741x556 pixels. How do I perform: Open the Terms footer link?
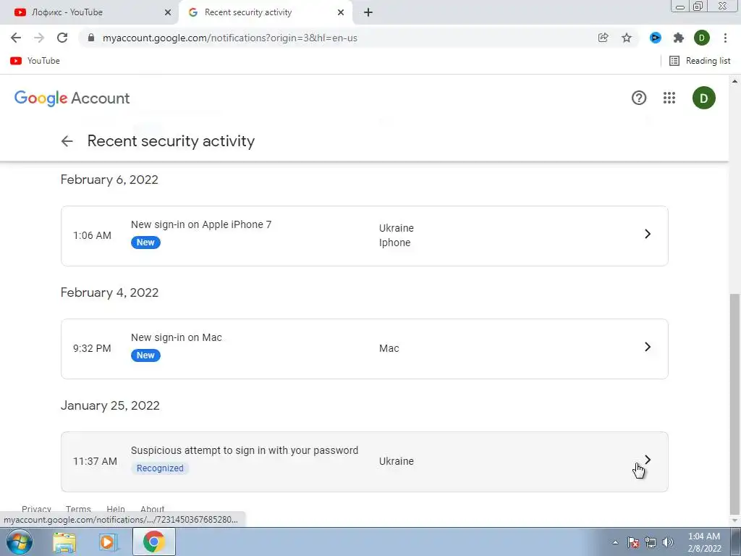click(78, 509)
